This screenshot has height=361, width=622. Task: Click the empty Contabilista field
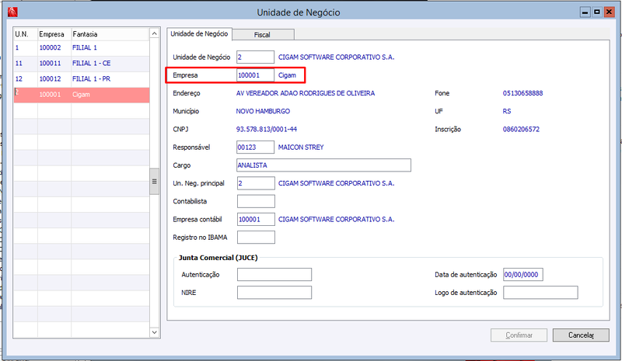[256, 201]
